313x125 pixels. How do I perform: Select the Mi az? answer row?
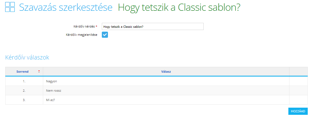coord(157,100)
